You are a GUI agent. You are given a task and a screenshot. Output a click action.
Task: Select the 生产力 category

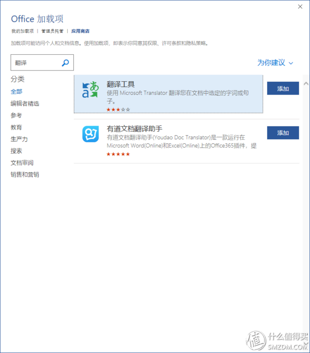tap(19, 139)
